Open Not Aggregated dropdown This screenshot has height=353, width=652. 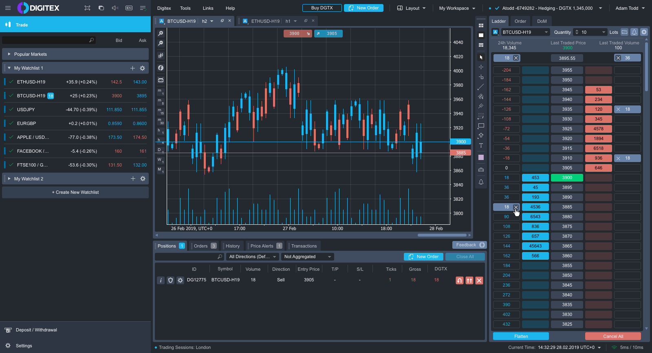tap(308, 257)
